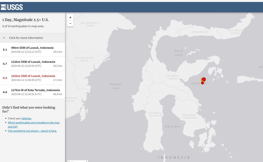
Task: Click the 'Gulf of Tomini' map label
Action: click(179, 53)
